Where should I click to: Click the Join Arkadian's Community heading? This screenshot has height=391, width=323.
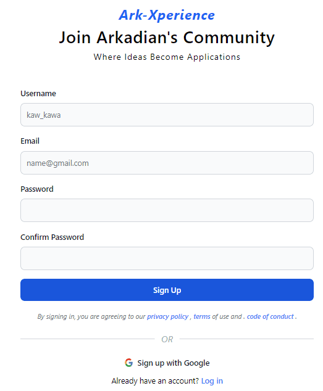click(x=167, y=38)
